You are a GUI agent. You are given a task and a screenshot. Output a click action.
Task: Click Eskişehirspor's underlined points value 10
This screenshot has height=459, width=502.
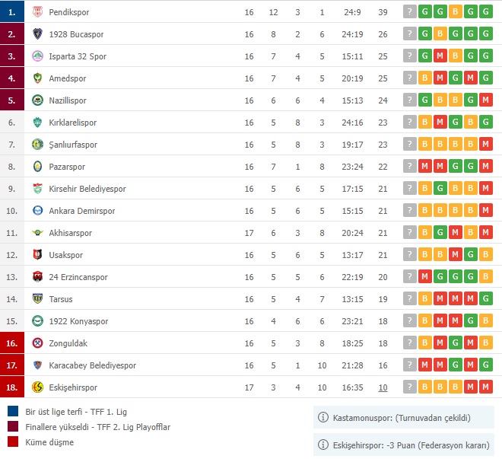pyautogui.click(x=383, y=387)
